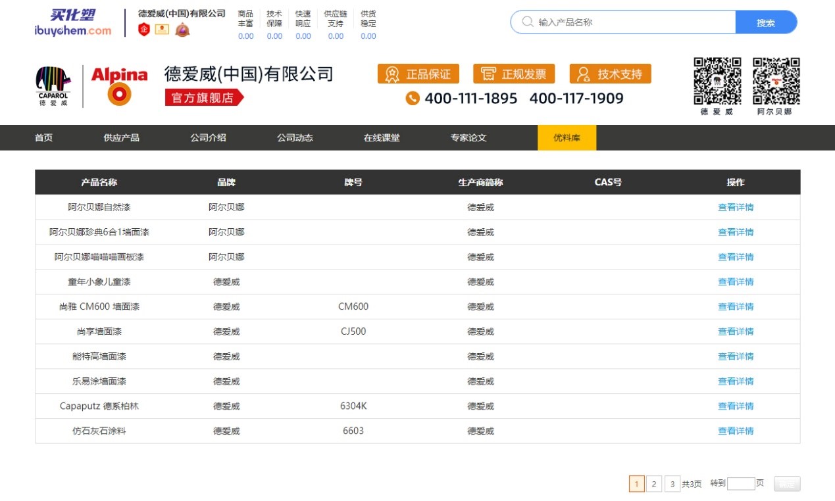Open the ibuychem.com site logo
The width and height of the screenshot is (835, 501).
[73, 22]
